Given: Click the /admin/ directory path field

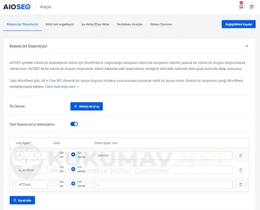Looking at the screenshot, I should (x=164, y=155).
